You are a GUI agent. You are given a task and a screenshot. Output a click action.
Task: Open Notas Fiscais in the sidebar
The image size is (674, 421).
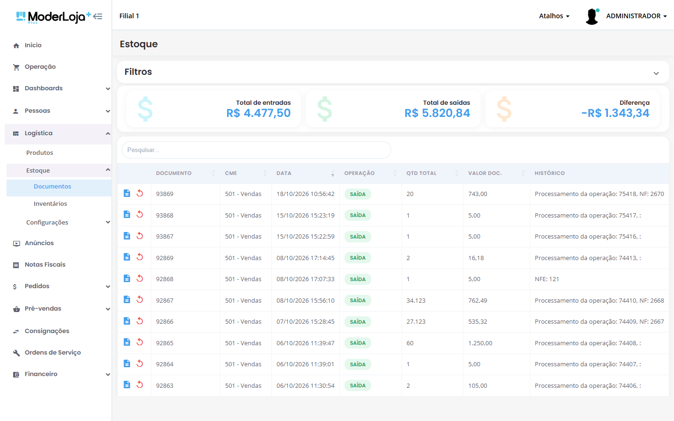[45, 265]
